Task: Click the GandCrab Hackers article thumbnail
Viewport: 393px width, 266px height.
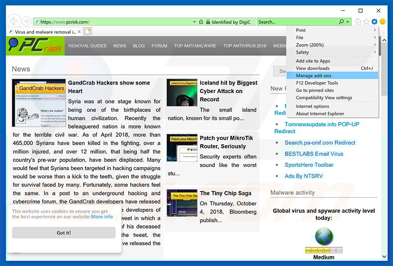Action: tap(39, 103)
